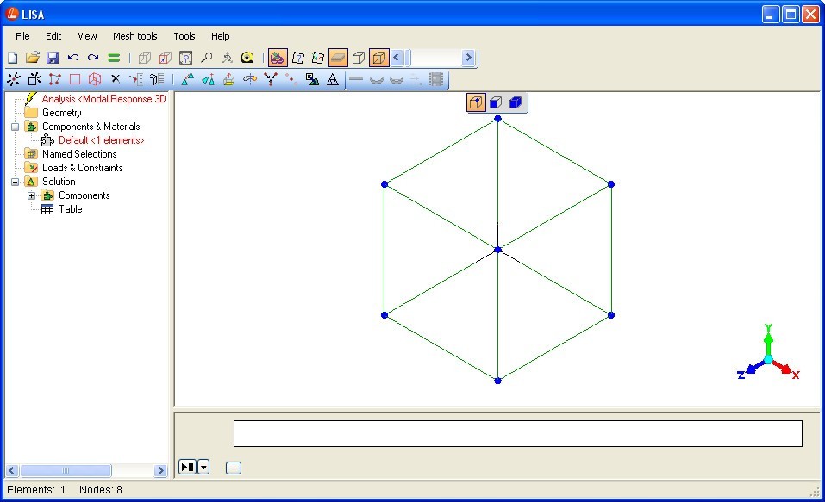
Task: Save the model with the floppy disk icon
Action: (53, 58)
